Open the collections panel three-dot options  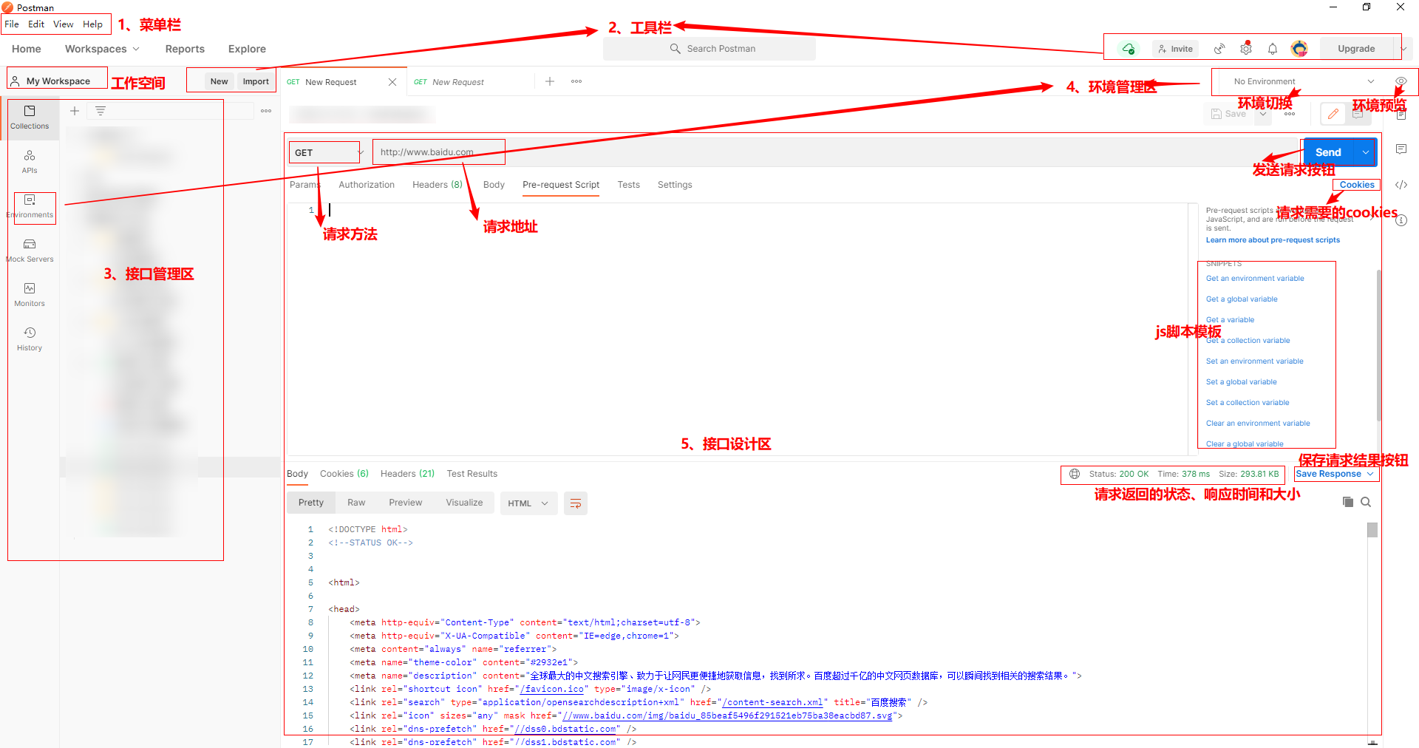coord(266,111)
